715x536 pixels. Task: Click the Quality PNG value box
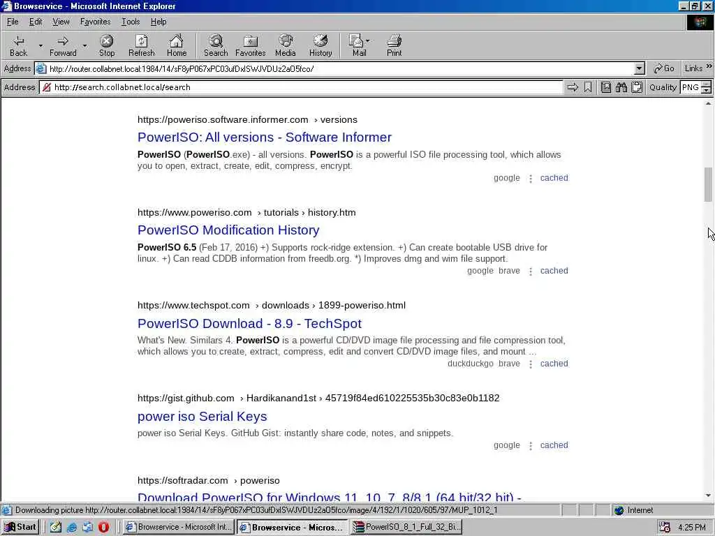click(691, 87)
